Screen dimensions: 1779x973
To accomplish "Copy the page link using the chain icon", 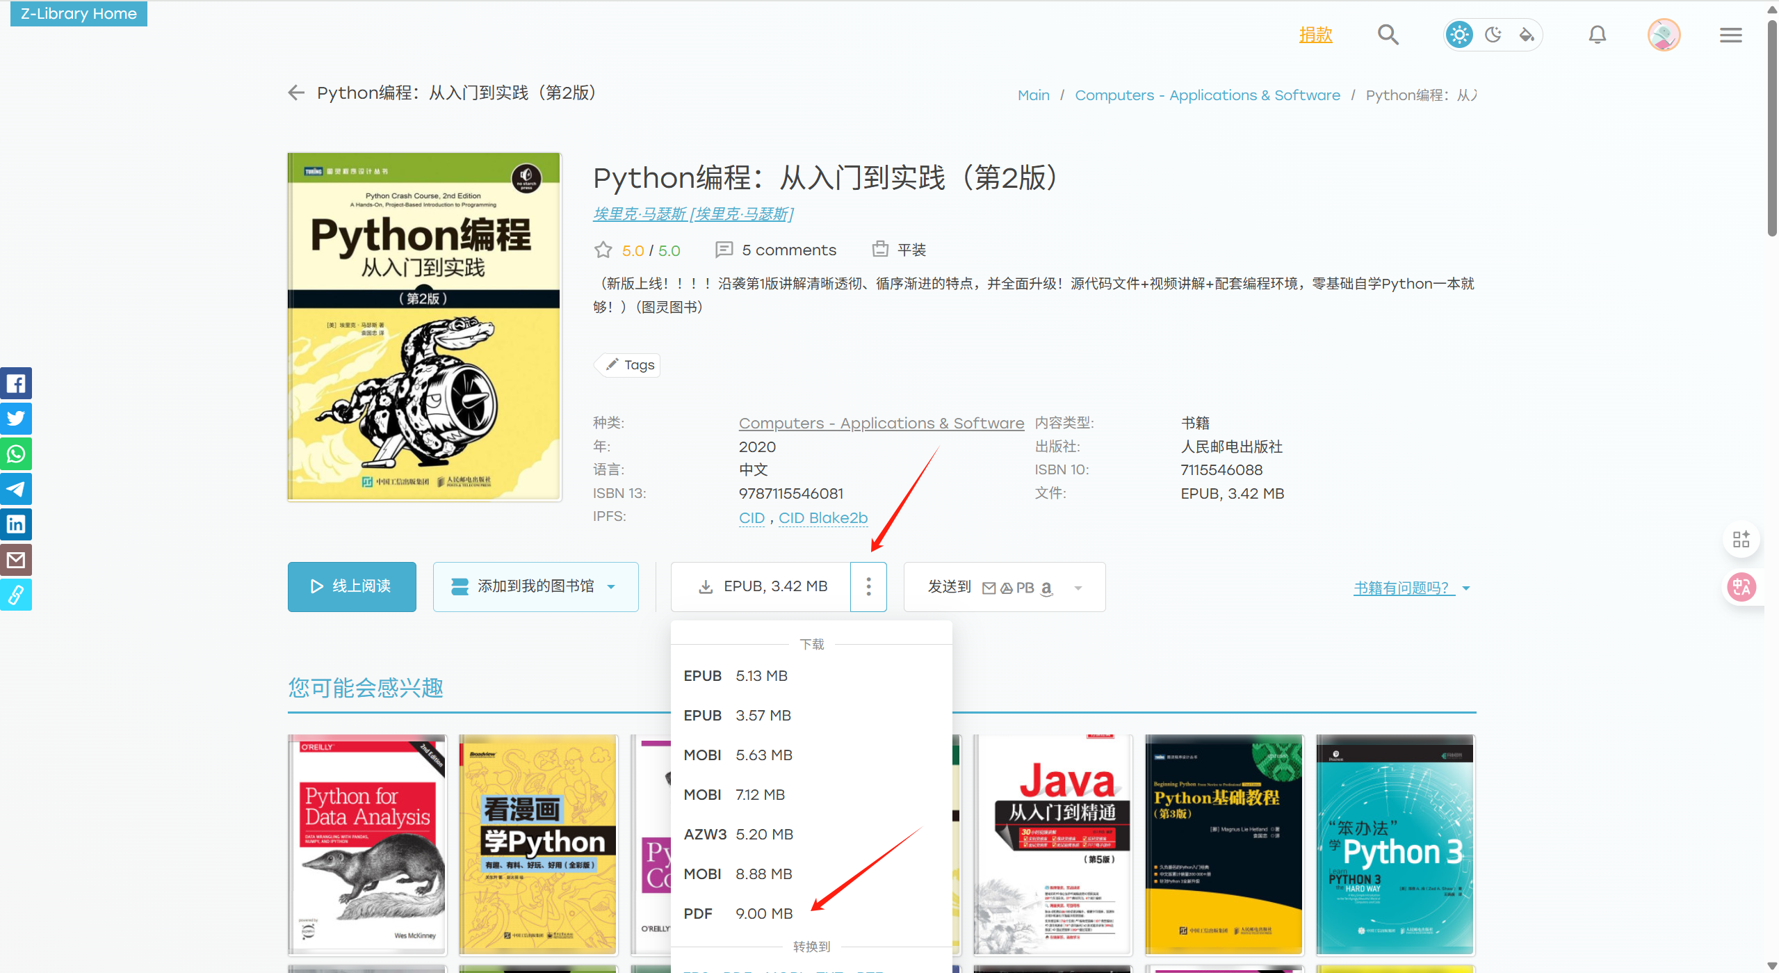I will [x=15, y=594].
